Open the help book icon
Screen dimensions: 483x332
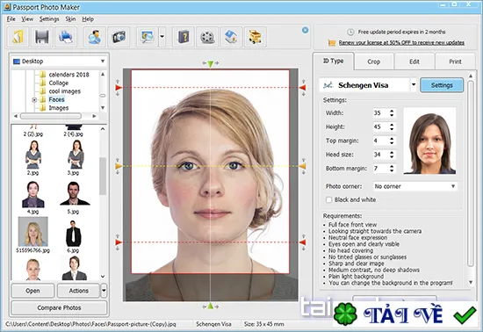point(184,37)
